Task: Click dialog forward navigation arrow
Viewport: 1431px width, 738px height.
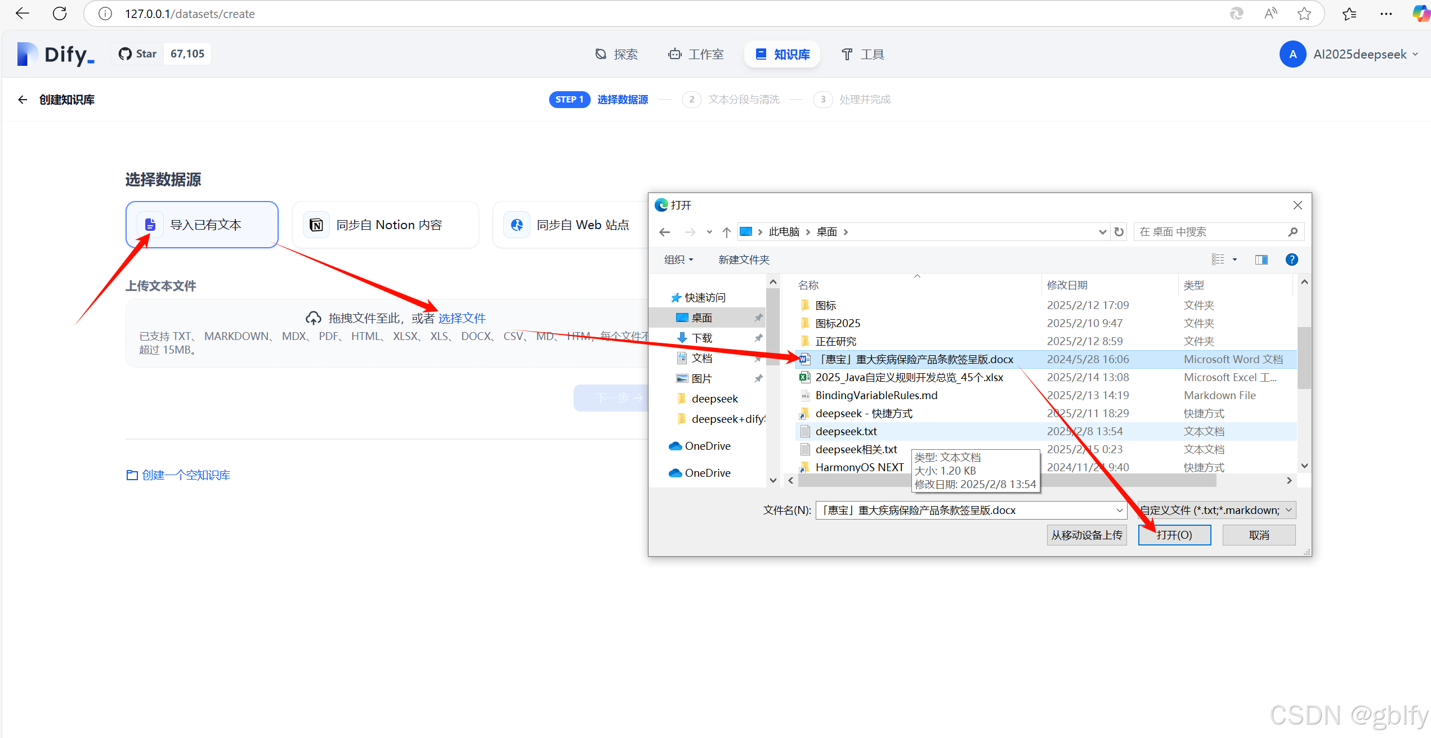Action: pyautogui.click(x=690, y=232)
